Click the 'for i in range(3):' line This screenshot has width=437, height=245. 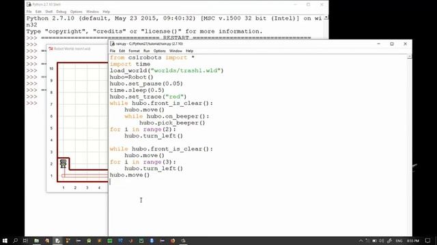click(x=143, y=162)
